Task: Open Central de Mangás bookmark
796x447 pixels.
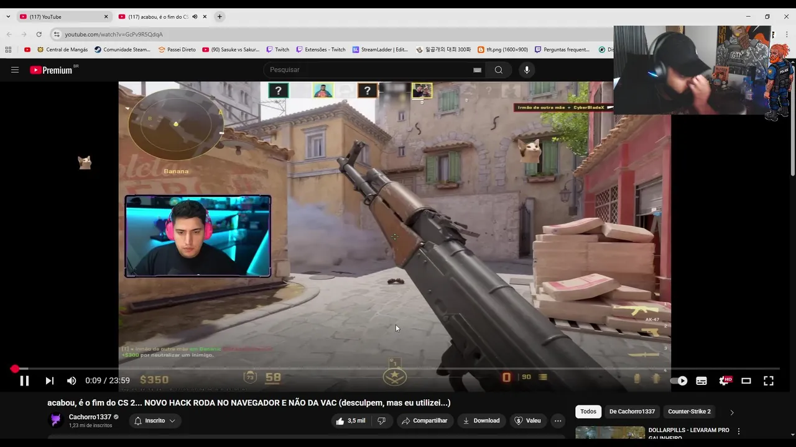Action: 62,50
